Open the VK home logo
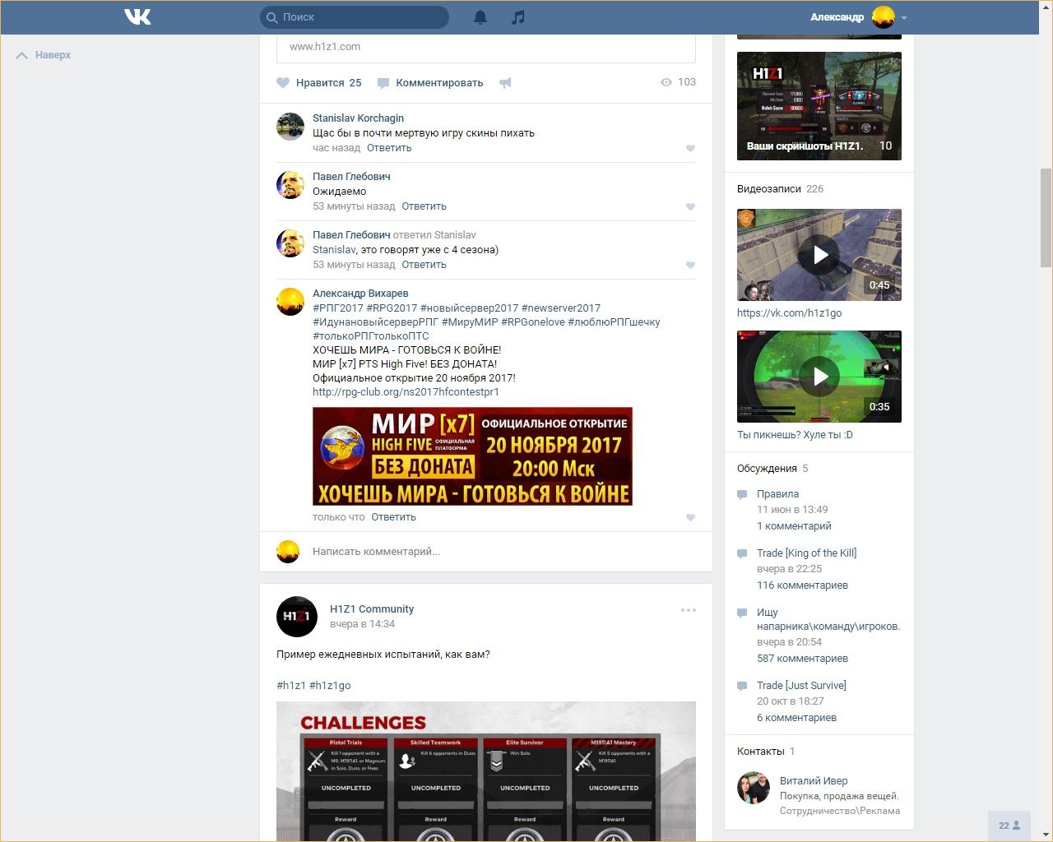Screen dimensions: 1053x842 coord(137,16)
